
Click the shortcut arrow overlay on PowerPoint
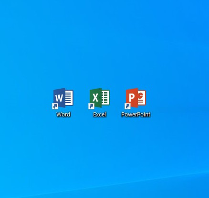click(127, 106)
